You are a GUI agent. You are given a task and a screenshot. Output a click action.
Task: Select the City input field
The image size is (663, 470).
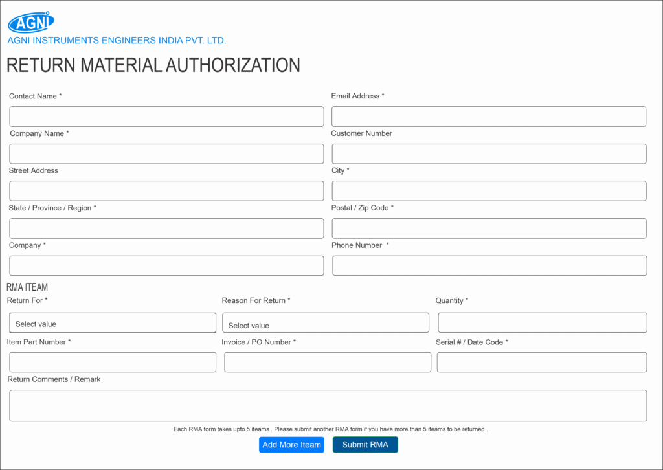tap(488, 191)
